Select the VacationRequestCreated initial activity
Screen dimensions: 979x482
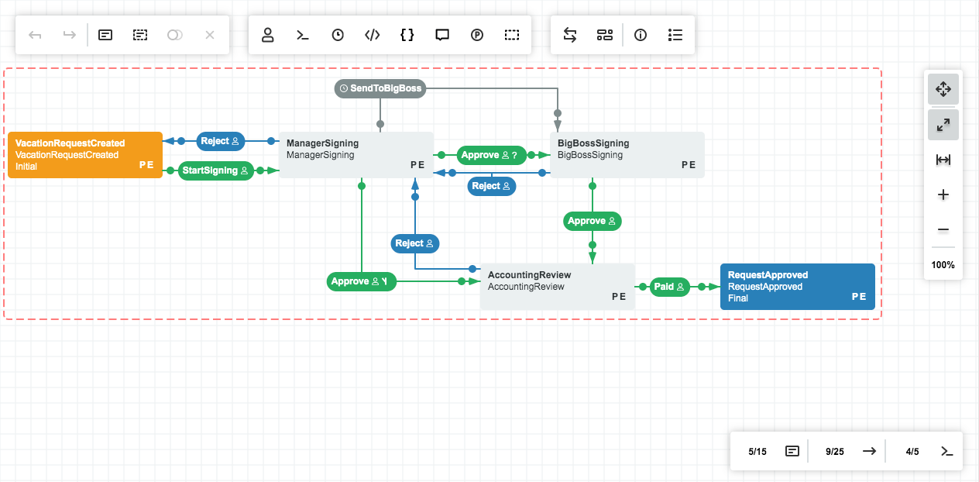(85, 155)
